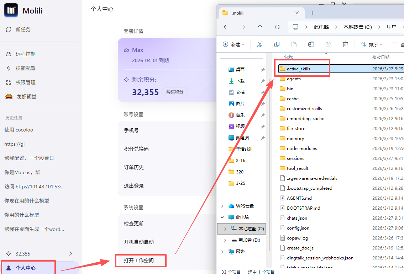Open the 新建 dropdown menu

coord(234,44)
